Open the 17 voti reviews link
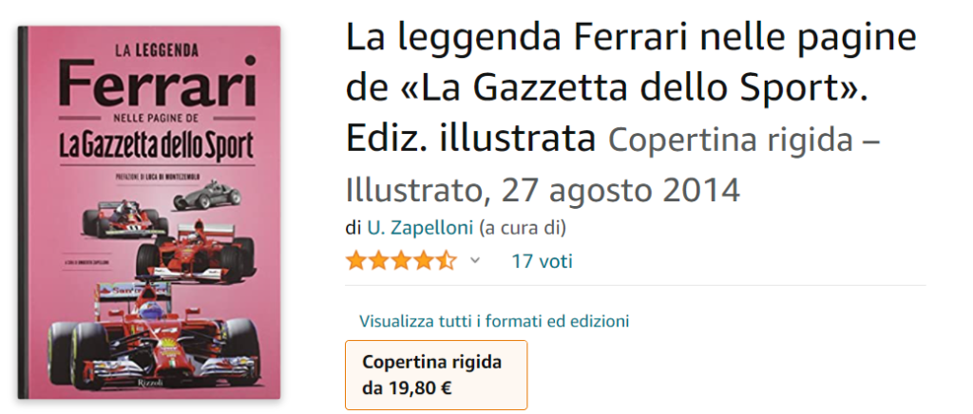Viewport: 973px width, 414px height. (x=542, y=261)
